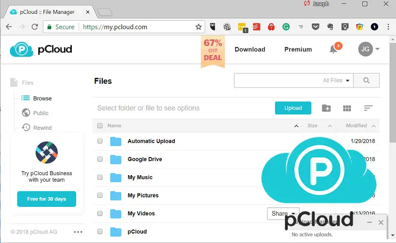Click the Evernote elephant extension icon
Image resolution: width=396 pixels, height=243 pixels.
coord(330,27)
